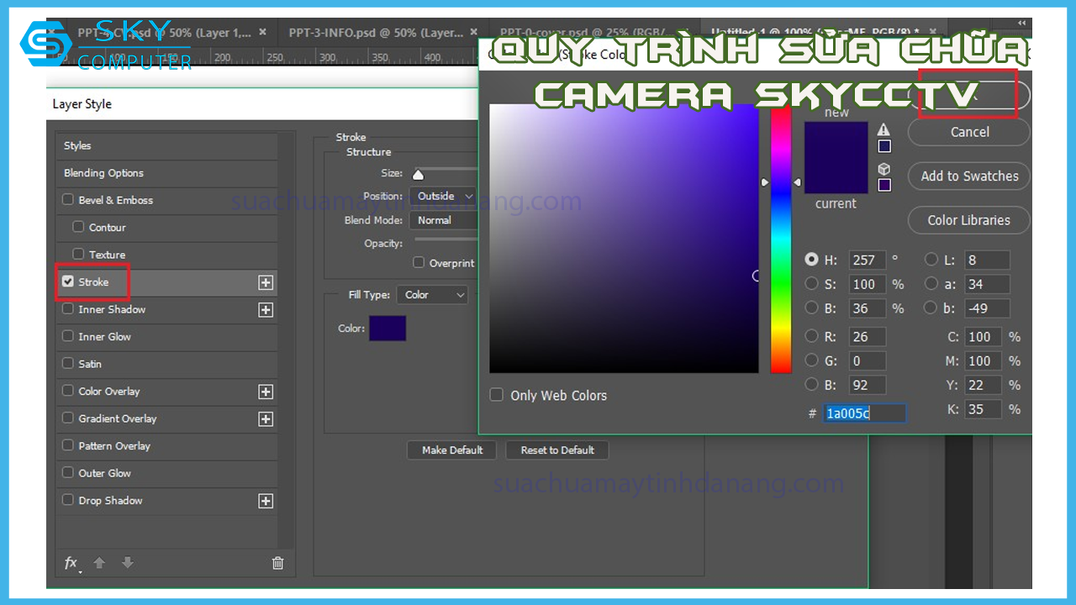The width and height of the screenshot is (1076, 605).
Task: Click the not-web-safe cube icon
Action: (x=883, y=169)
